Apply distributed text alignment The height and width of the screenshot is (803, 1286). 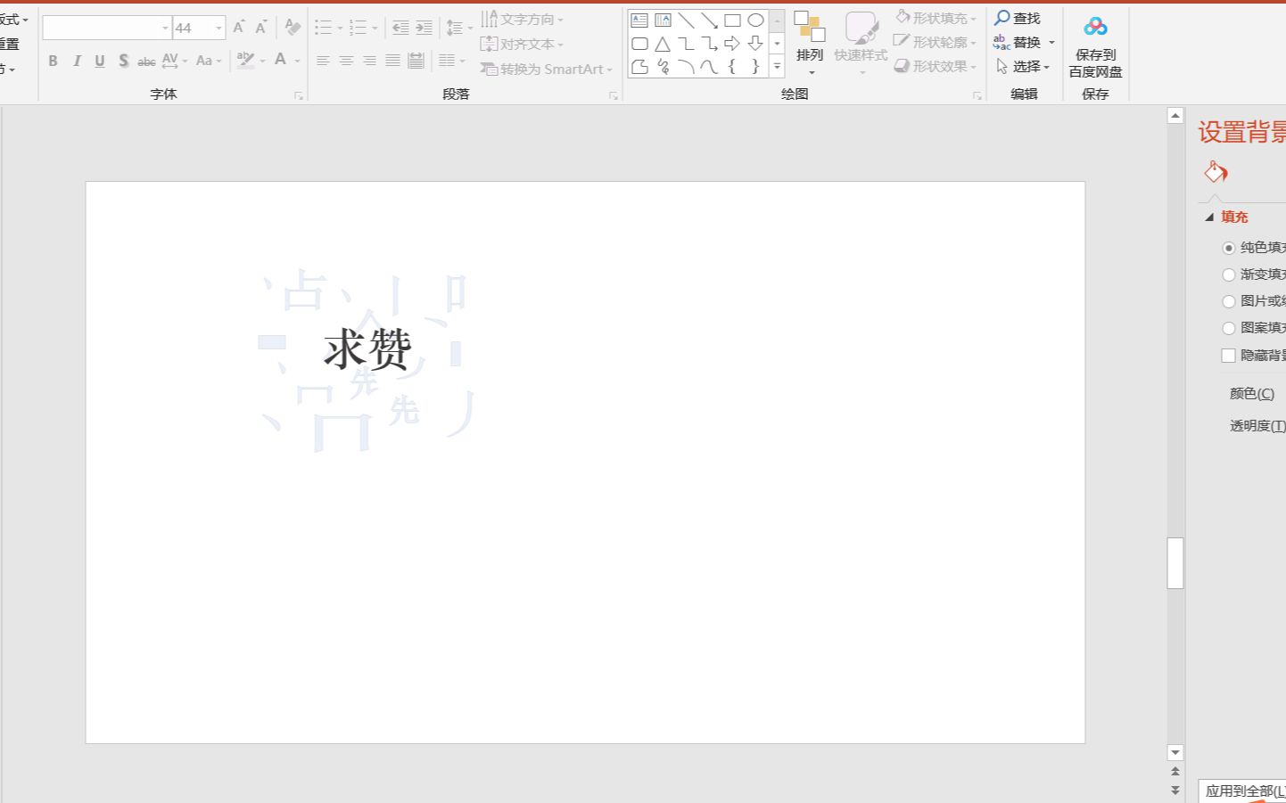click(416, 61)
